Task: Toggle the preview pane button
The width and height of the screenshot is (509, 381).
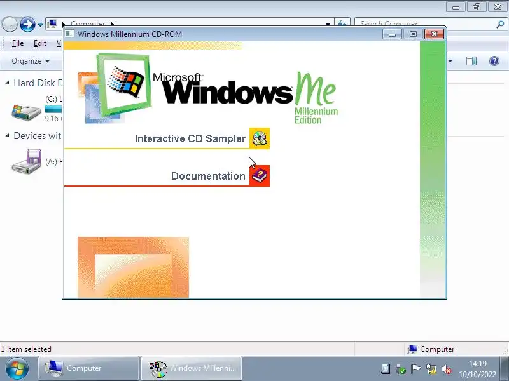Action: [471, 61]
